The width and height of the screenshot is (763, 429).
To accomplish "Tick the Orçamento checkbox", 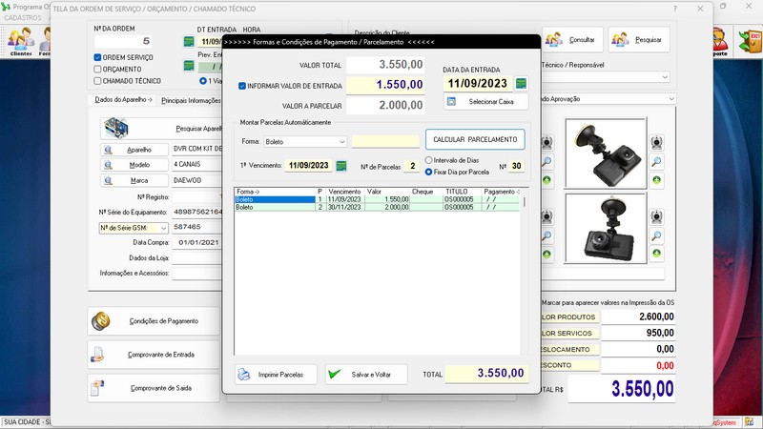I will (97, 70).
